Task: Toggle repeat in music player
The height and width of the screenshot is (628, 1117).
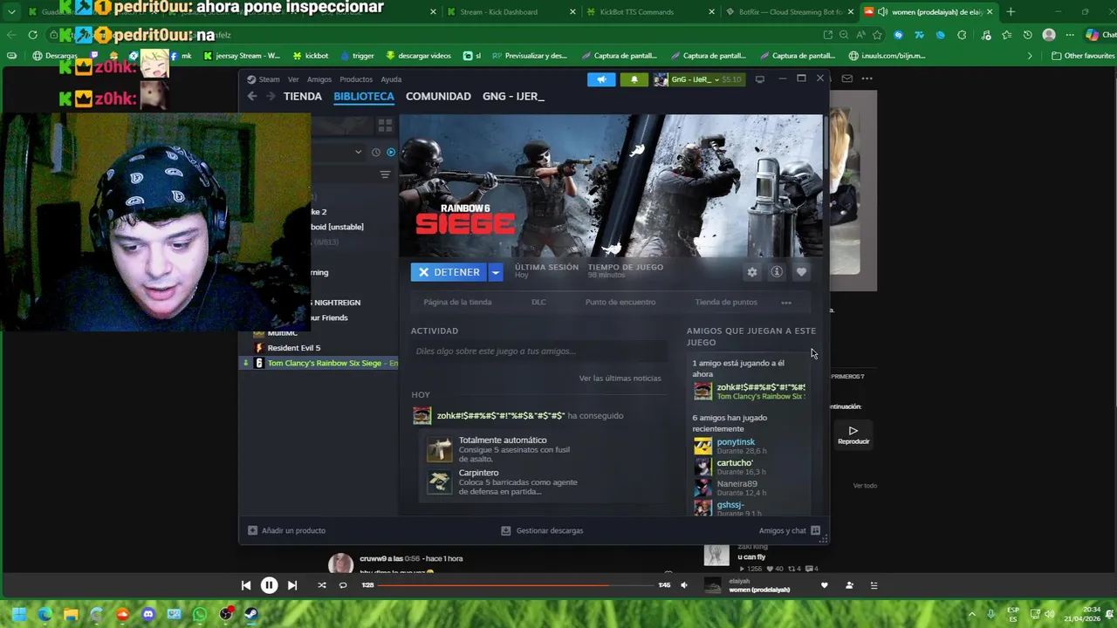Action: [343, 585]
